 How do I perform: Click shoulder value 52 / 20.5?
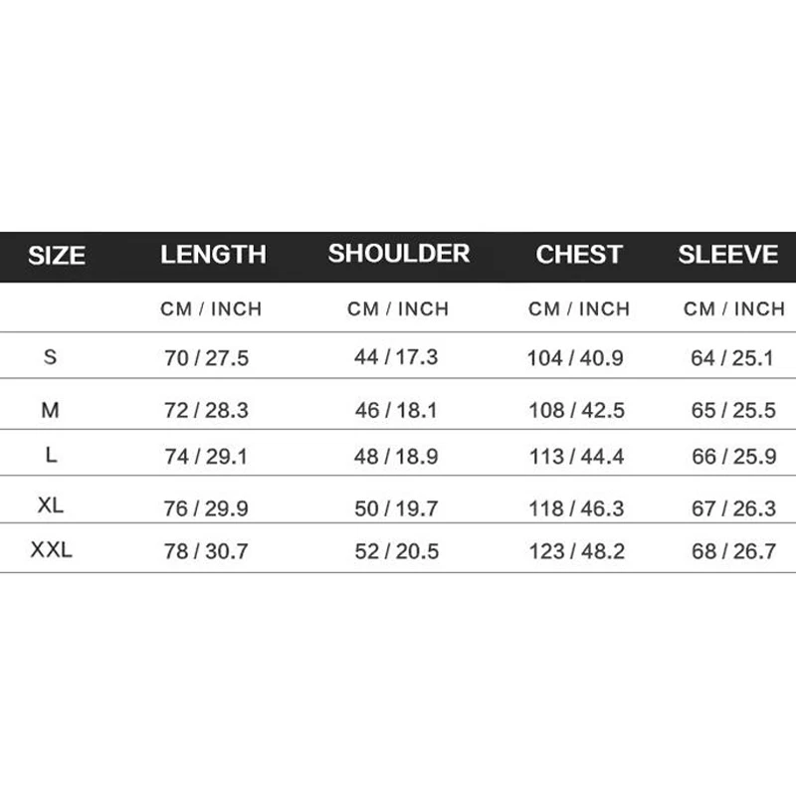[x=396, y=551]
